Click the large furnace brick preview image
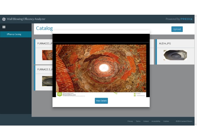This screenshot has height=140, width=197. (x=101, y=71)
